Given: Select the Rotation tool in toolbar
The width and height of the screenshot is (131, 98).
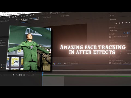Looking at the screenshot, I should [7, 17].
